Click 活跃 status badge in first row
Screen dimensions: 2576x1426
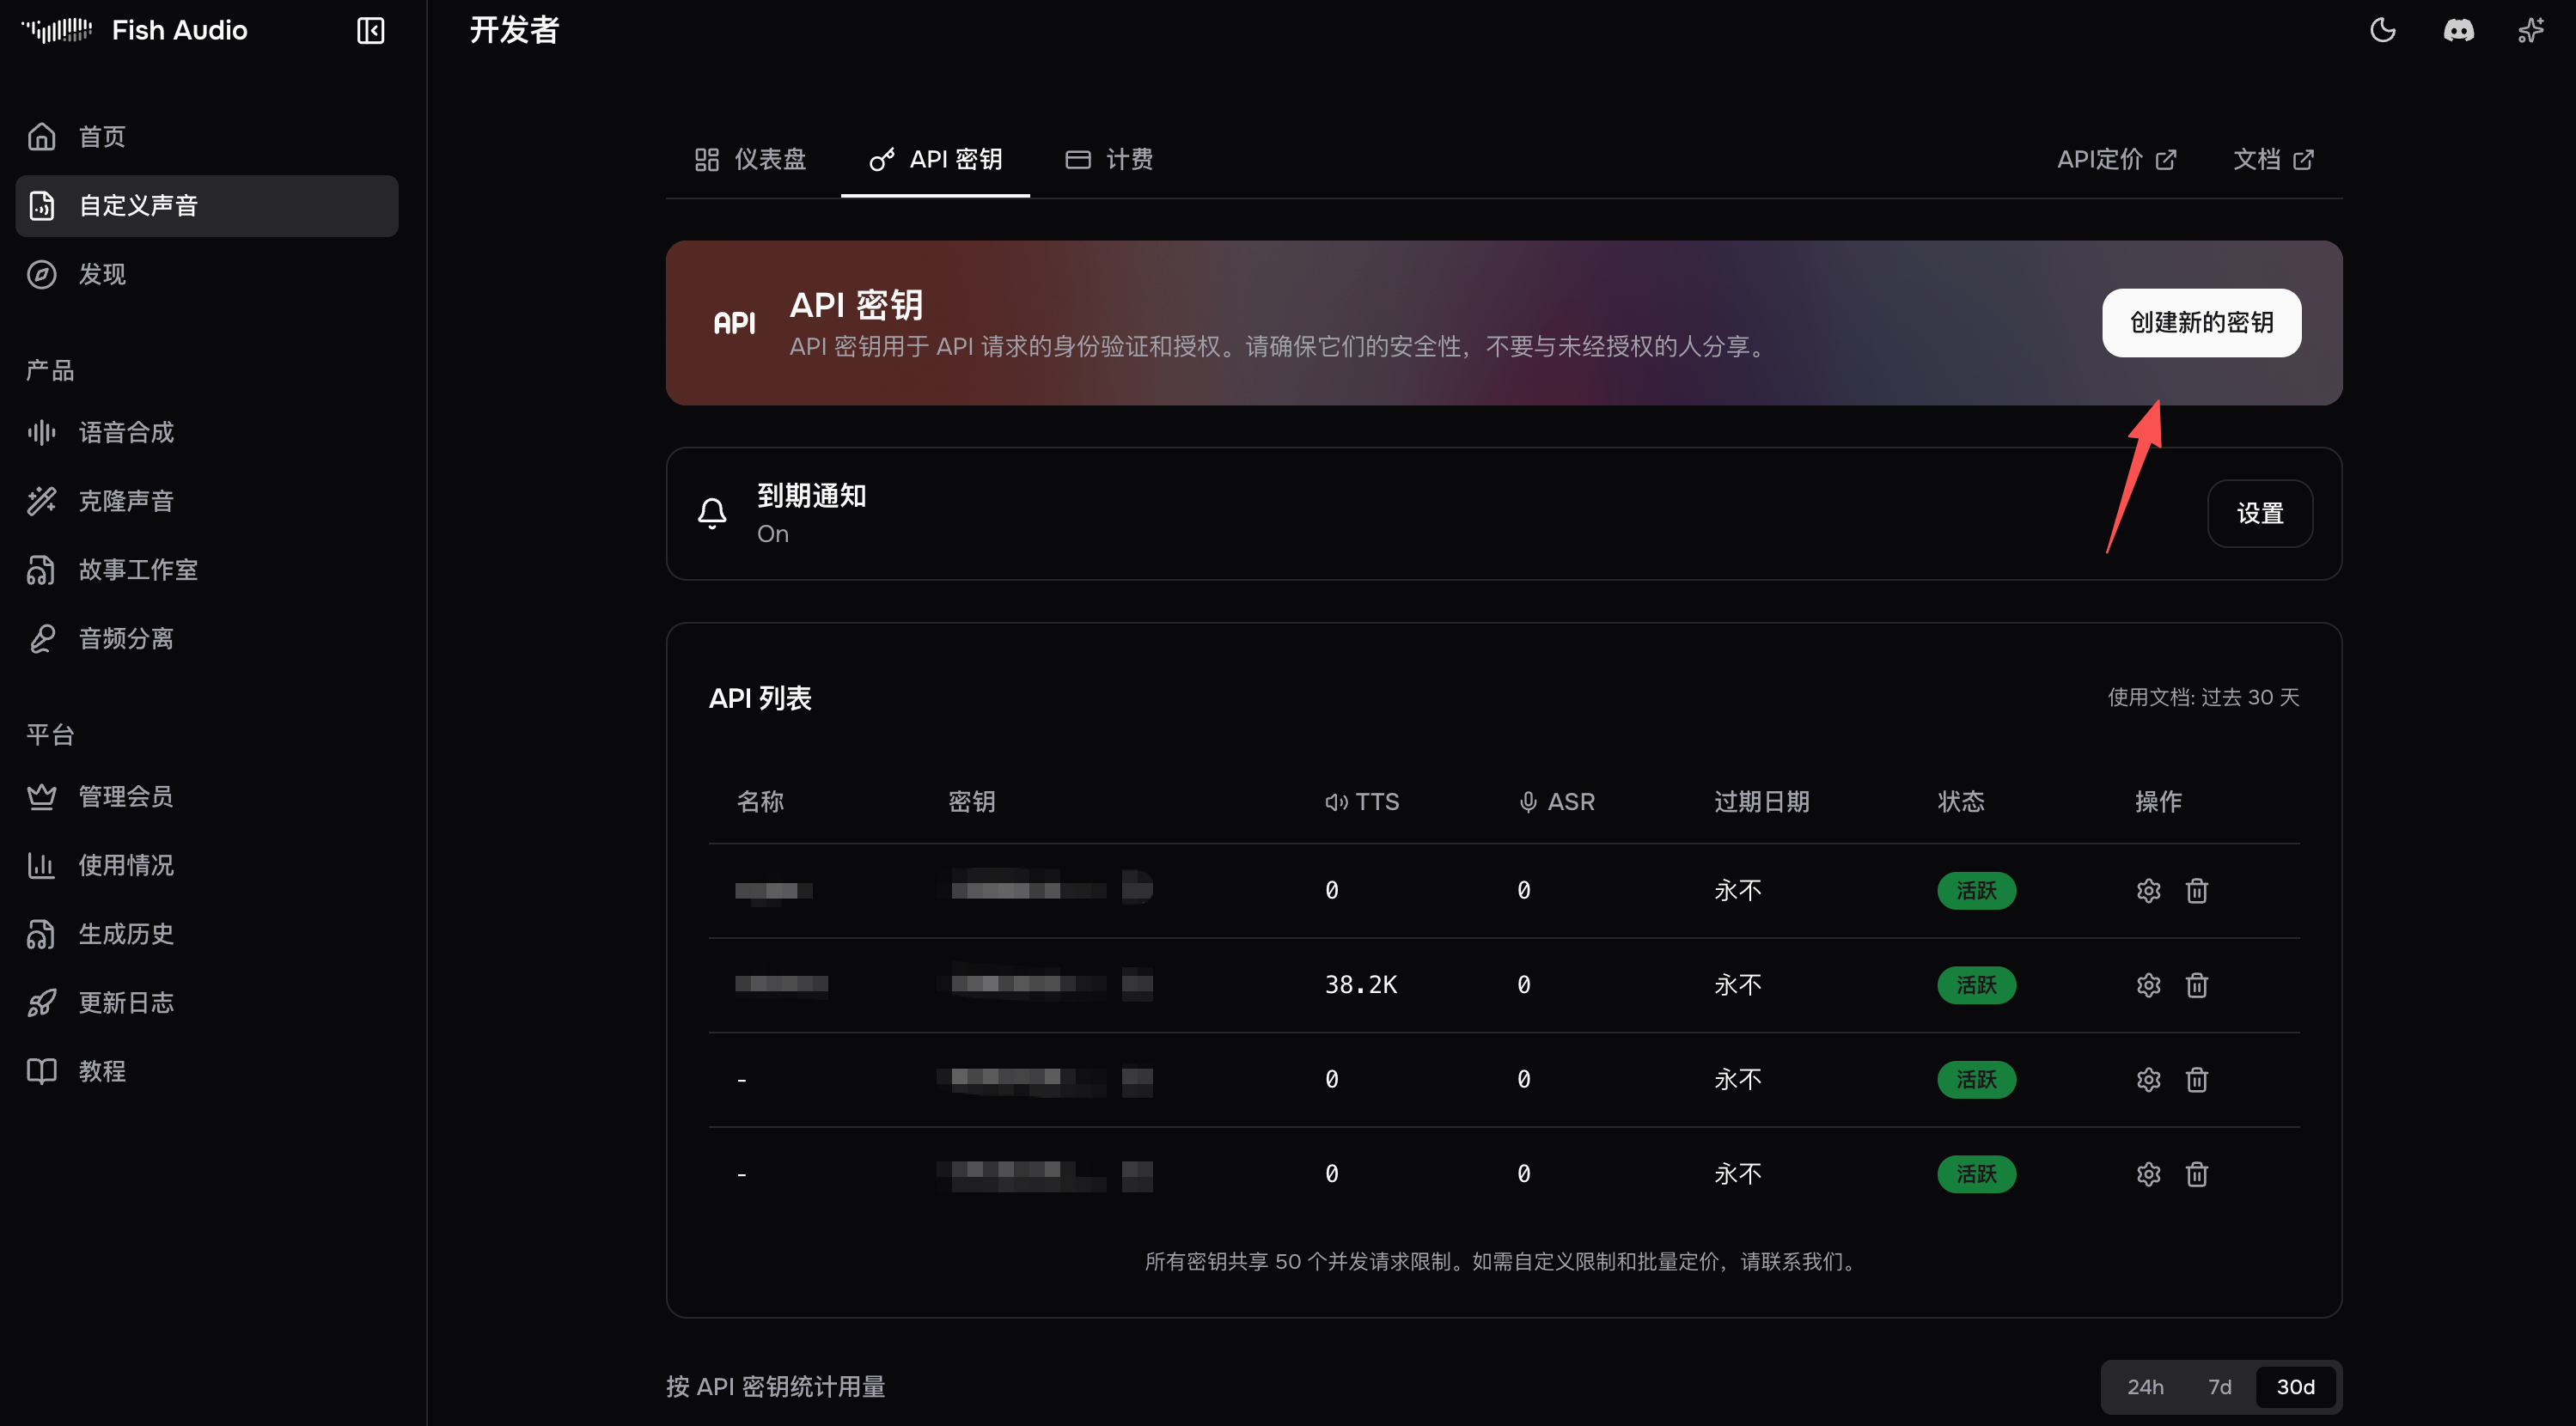pyautogui.click(x=1976, y=891)
